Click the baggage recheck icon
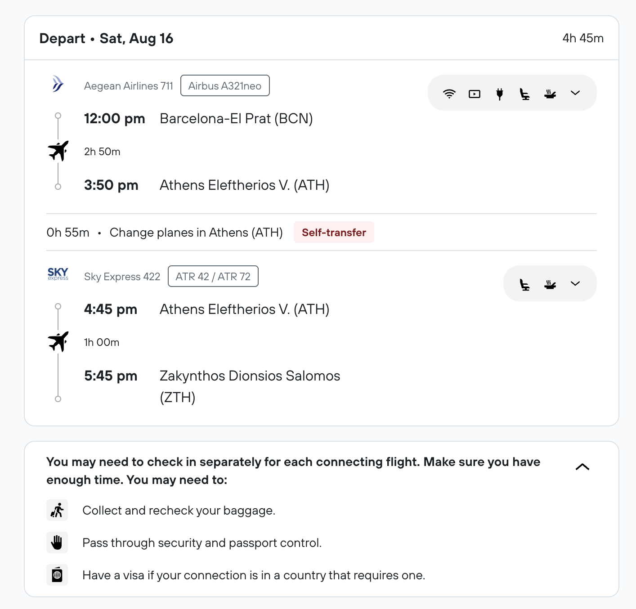The image size is (636, 609). coord(57,510)
